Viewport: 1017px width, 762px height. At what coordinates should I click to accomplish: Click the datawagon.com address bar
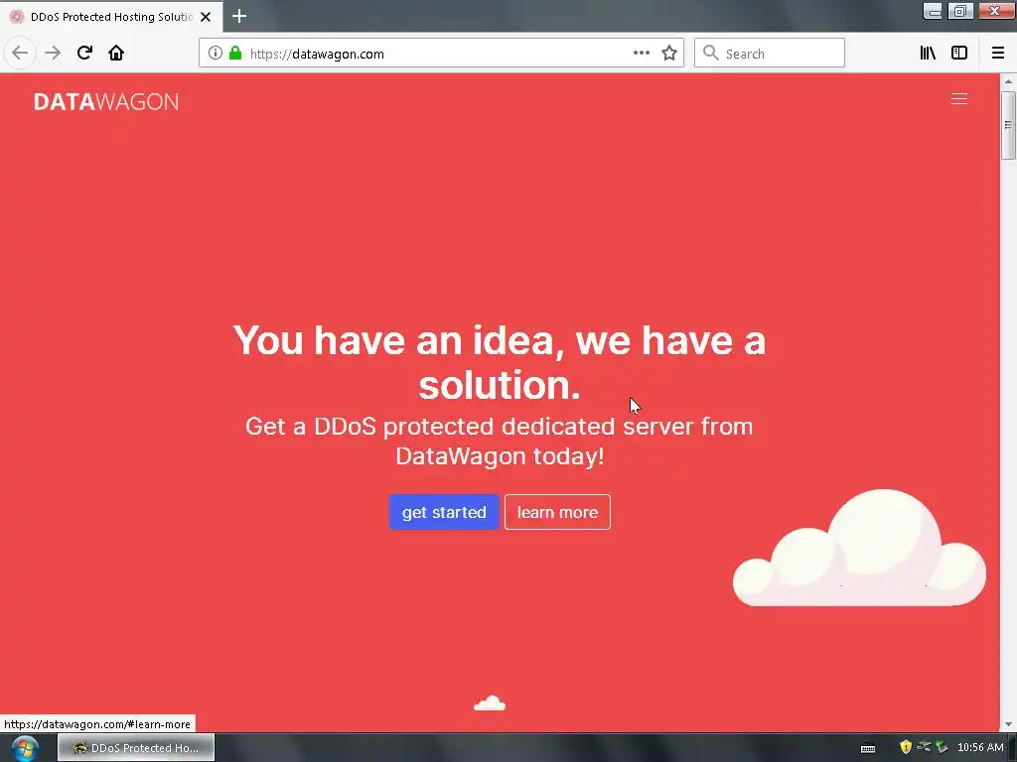(441, 54)
